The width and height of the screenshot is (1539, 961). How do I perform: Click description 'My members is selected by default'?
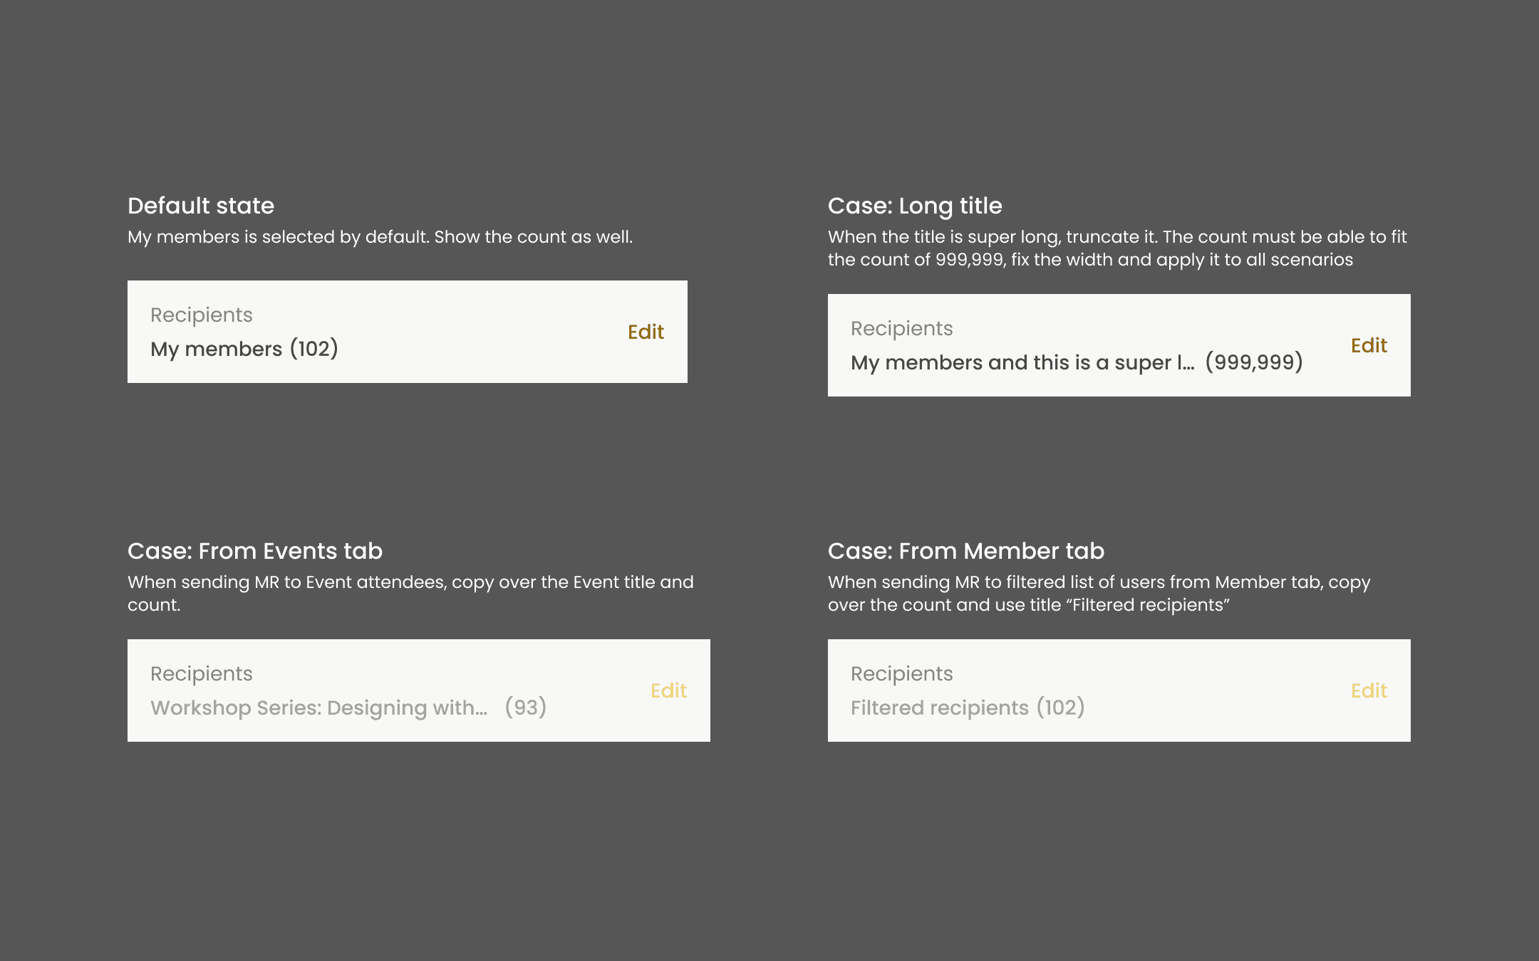pyautogui.click(x=380, y=237)
